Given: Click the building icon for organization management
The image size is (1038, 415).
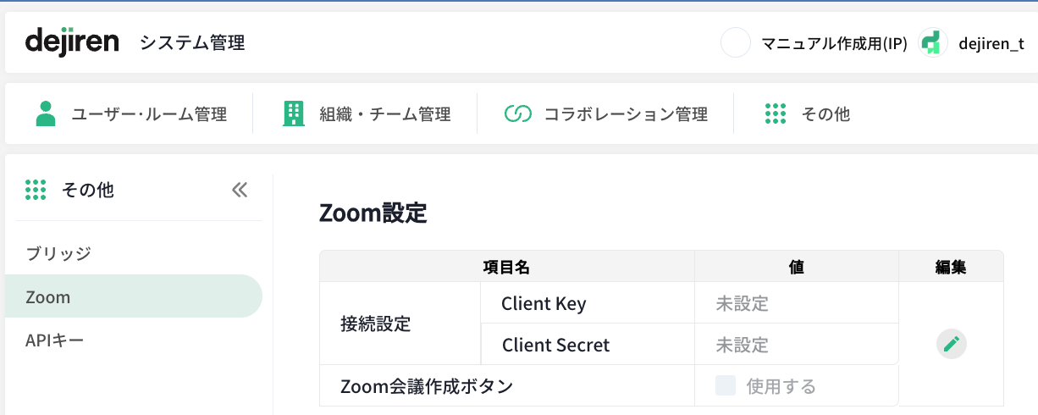Looking at the screenshot, I should (293, 113).
